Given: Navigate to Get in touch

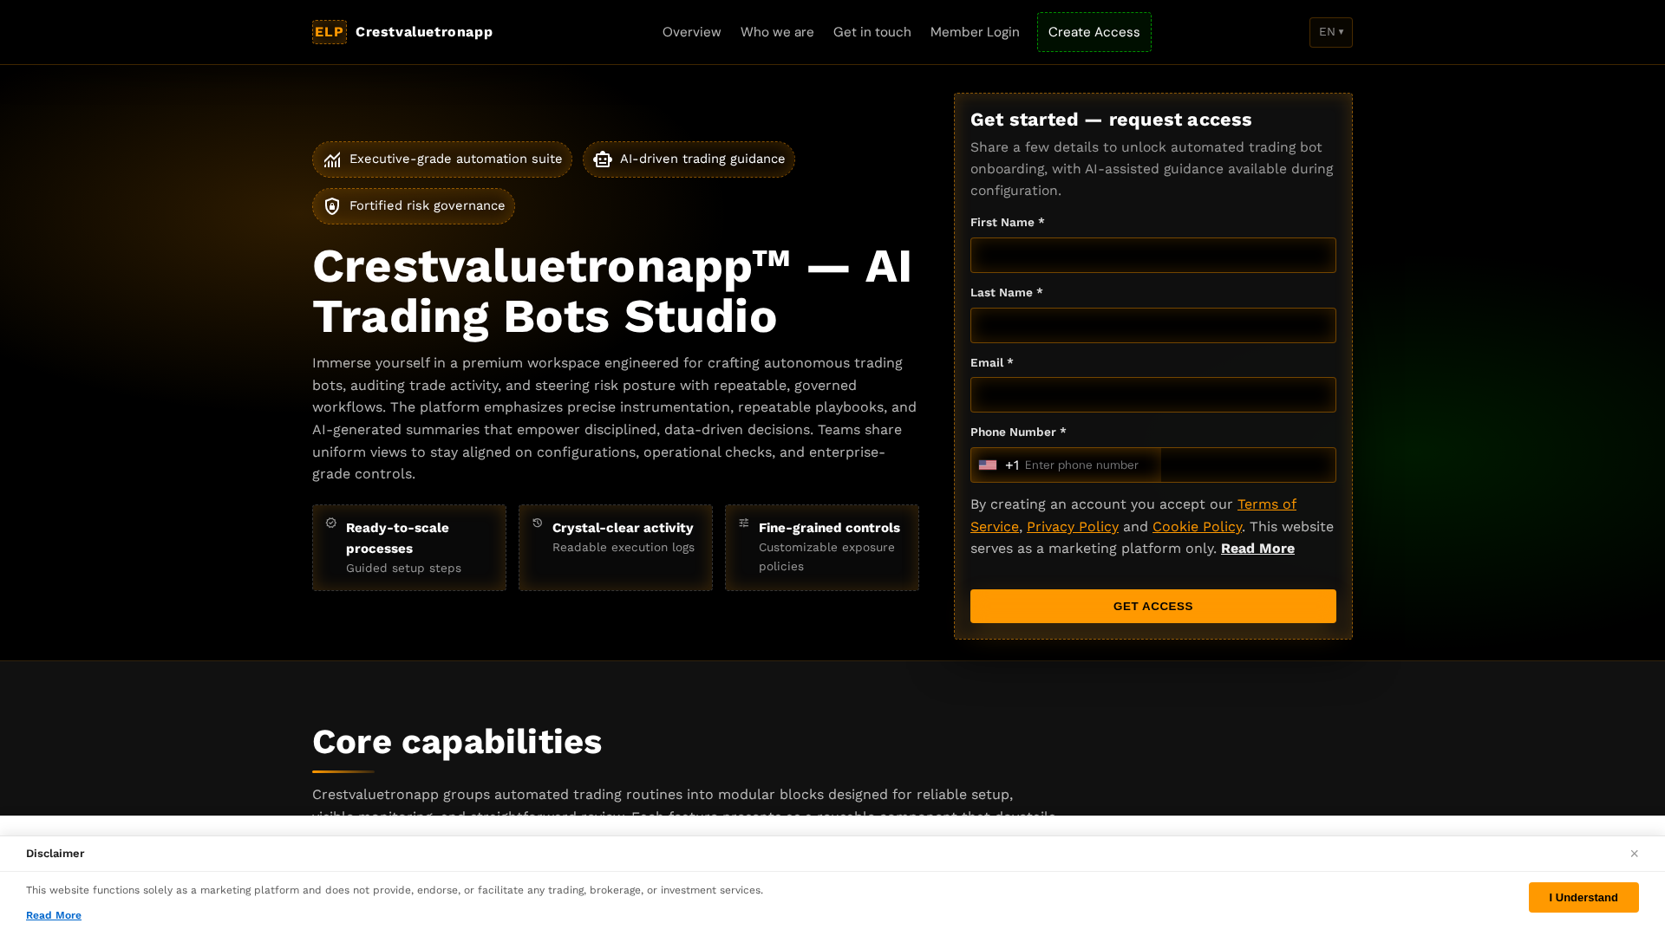Looking at the screenshot, I should pos(872,32).
